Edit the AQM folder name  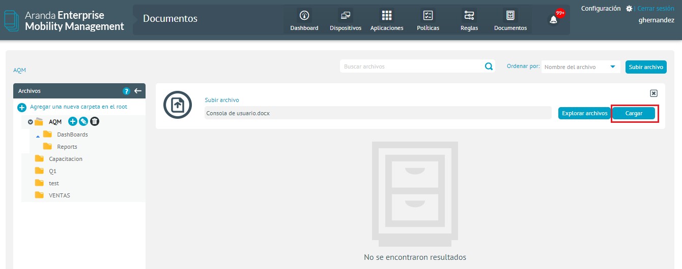pyautogui.click(x=83, y=121)
